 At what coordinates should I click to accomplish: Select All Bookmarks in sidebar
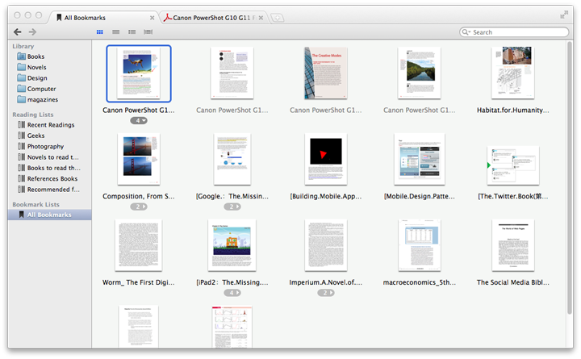(50, 215)
